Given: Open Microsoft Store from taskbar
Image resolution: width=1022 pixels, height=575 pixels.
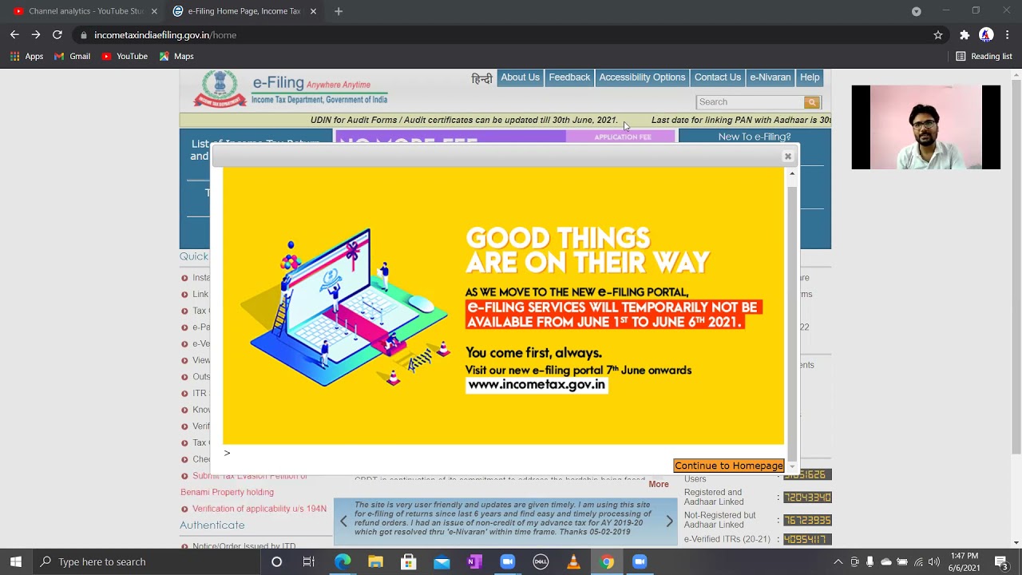Looking at the screenshot, I should pos(408,562).
